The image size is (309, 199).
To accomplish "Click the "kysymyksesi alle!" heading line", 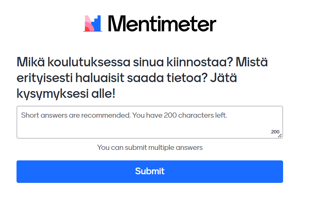I will coord(66,94).
